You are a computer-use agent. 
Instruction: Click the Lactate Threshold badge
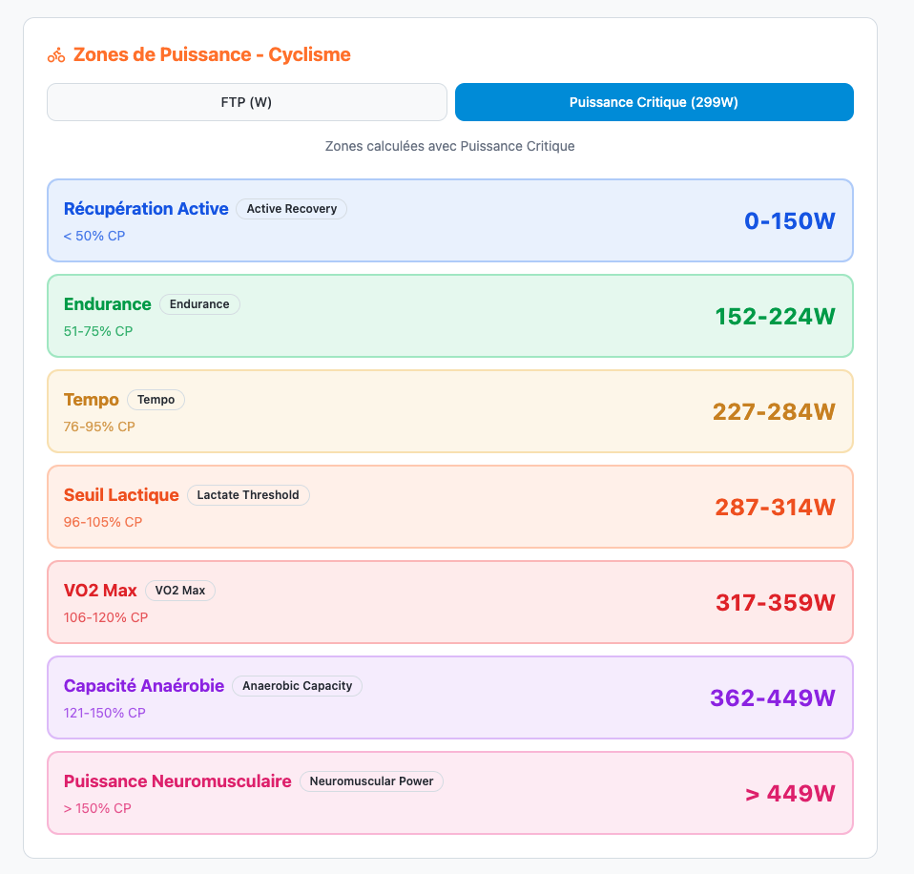247,495
